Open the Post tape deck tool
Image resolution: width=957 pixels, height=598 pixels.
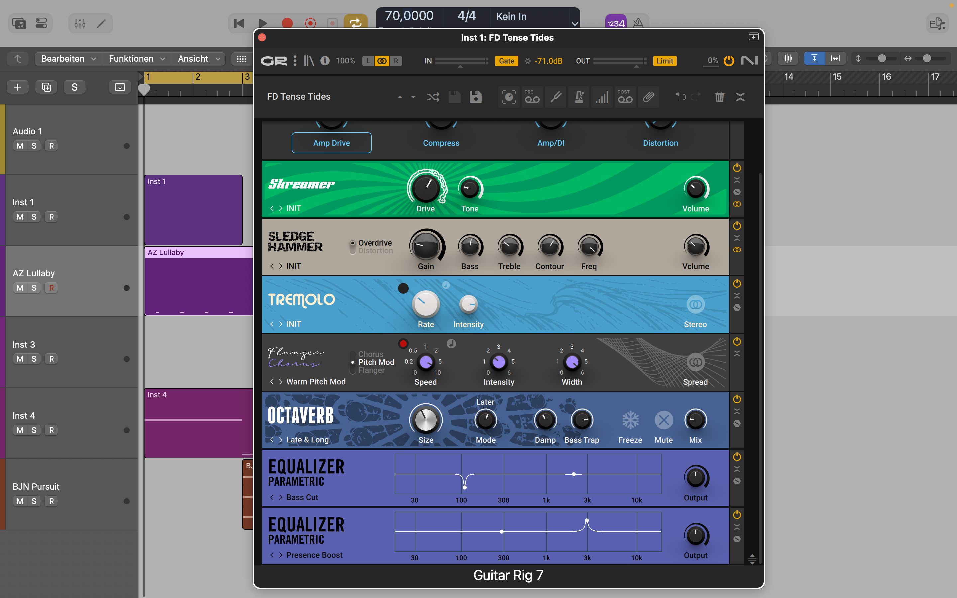click(x=625, y=97)
